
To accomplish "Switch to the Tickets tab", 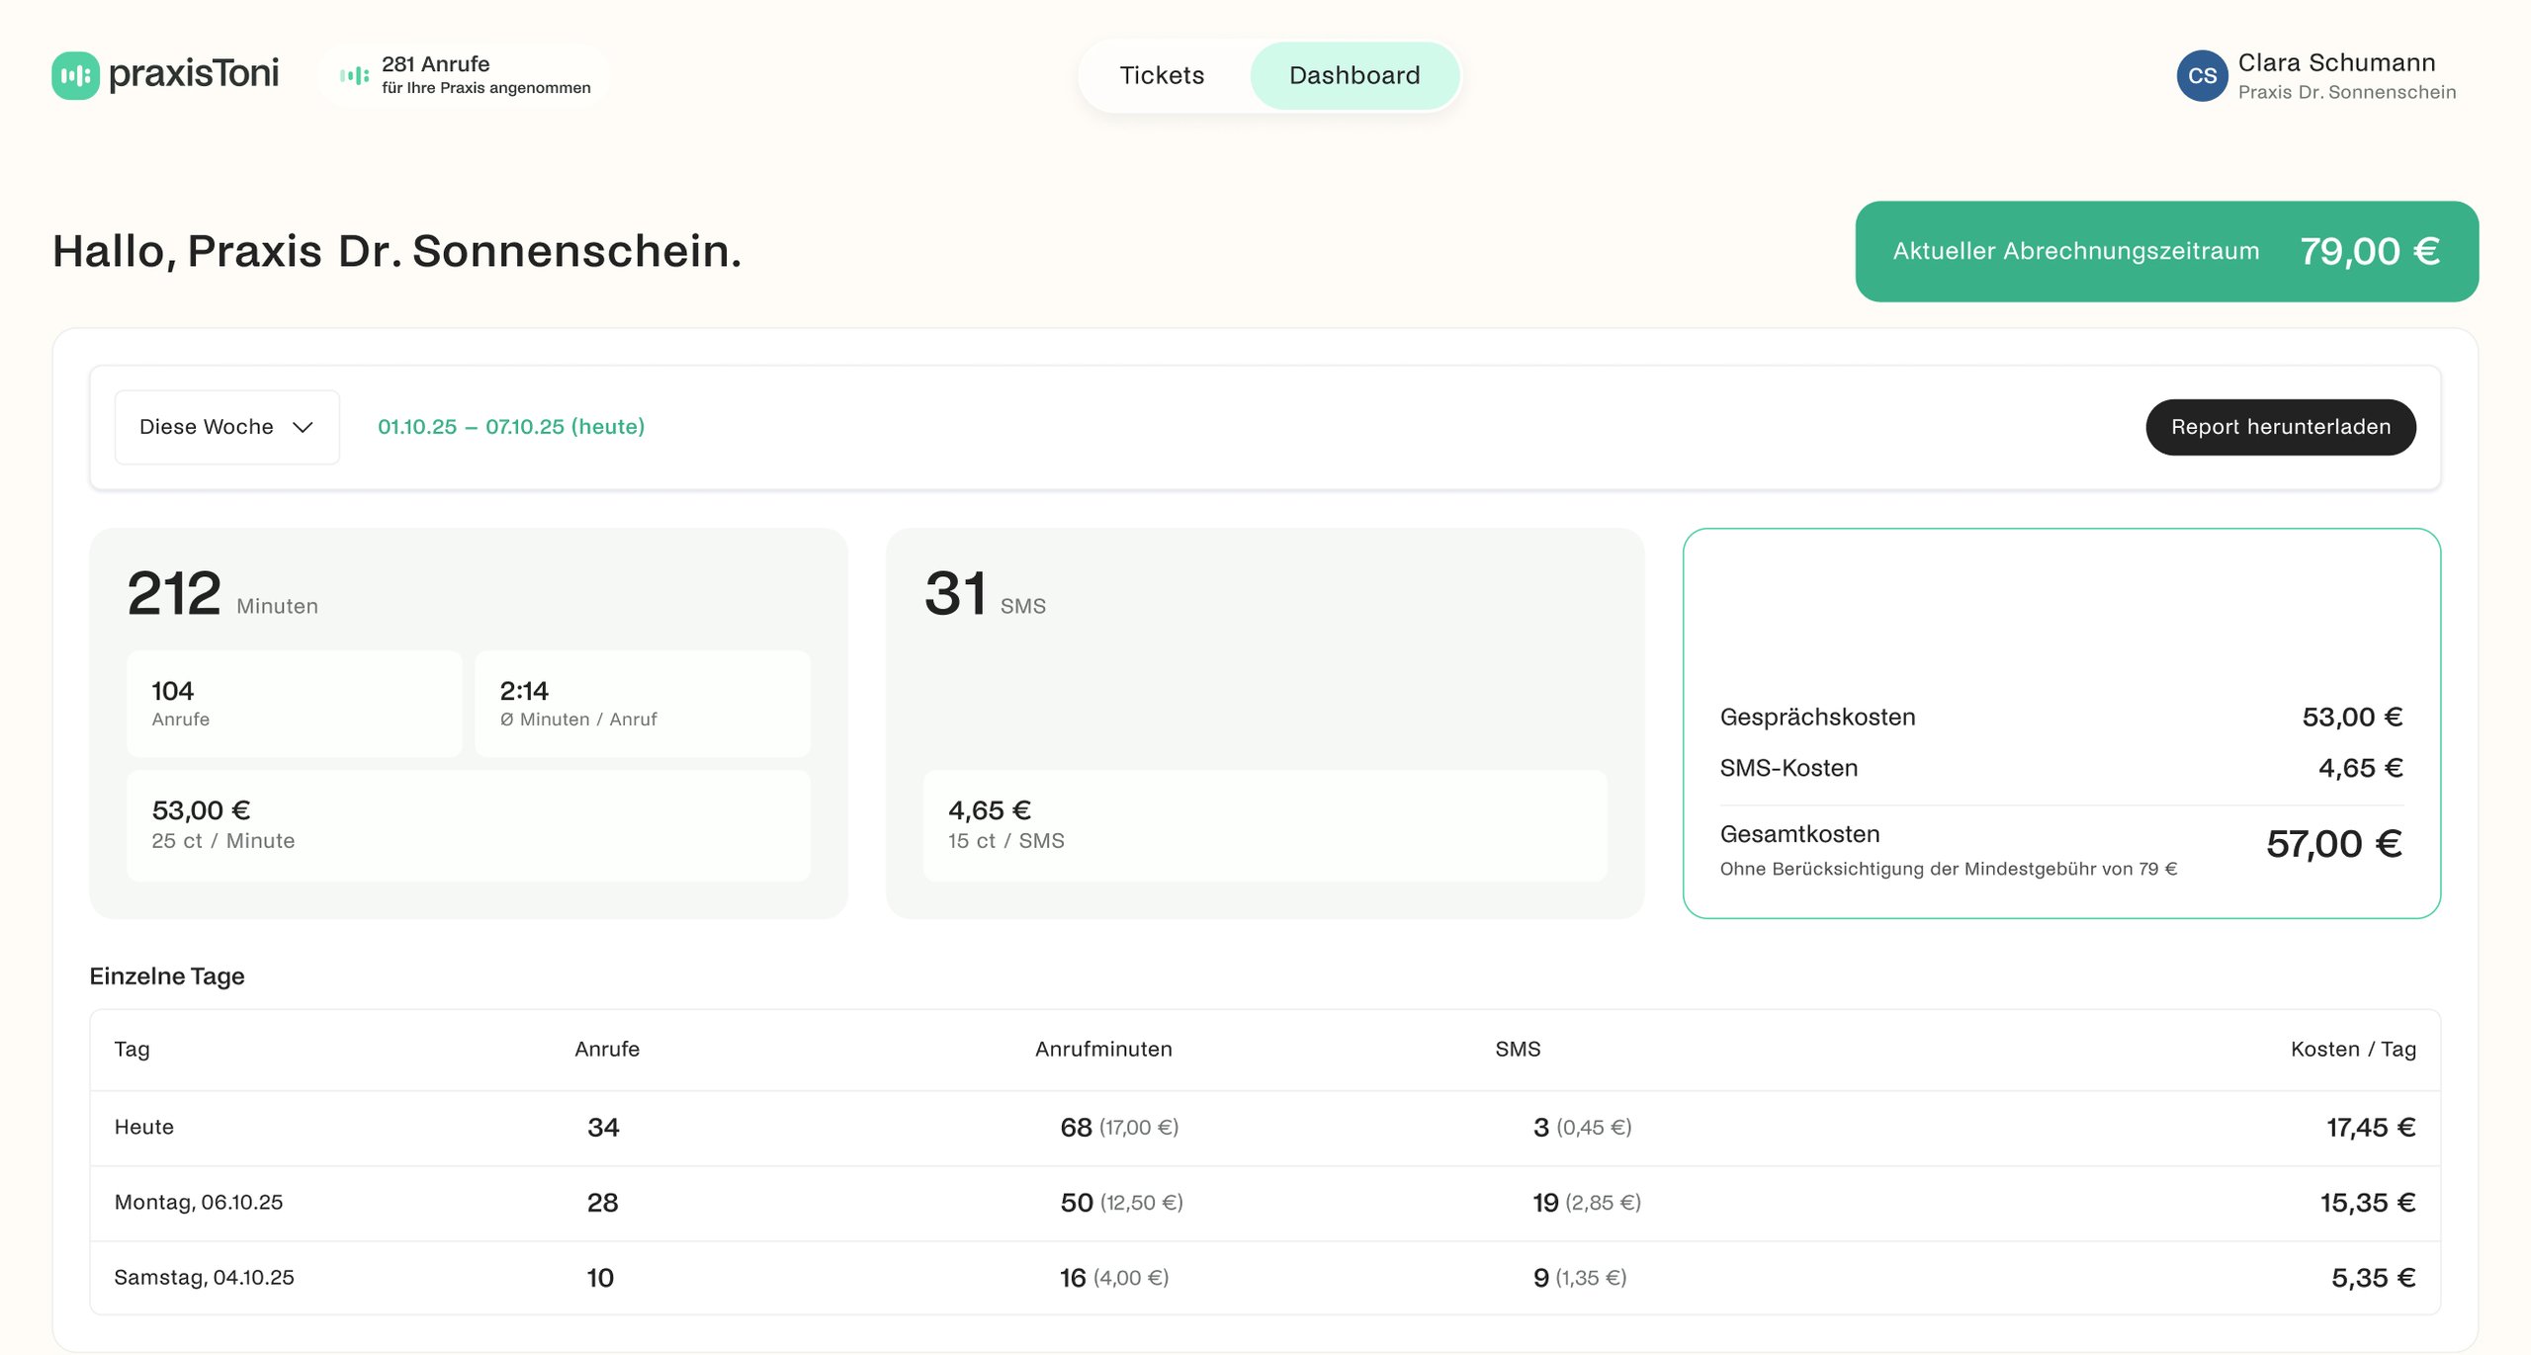I will coord(1161,75).
